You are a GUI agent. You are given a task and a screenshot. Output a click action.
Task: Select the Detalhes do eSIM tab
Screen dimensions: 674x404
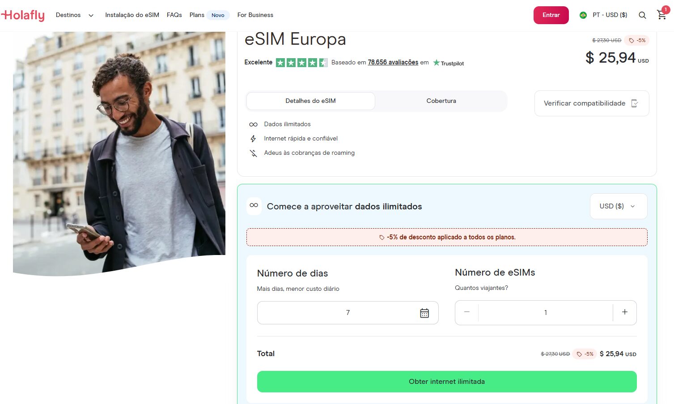coord(310,101)
